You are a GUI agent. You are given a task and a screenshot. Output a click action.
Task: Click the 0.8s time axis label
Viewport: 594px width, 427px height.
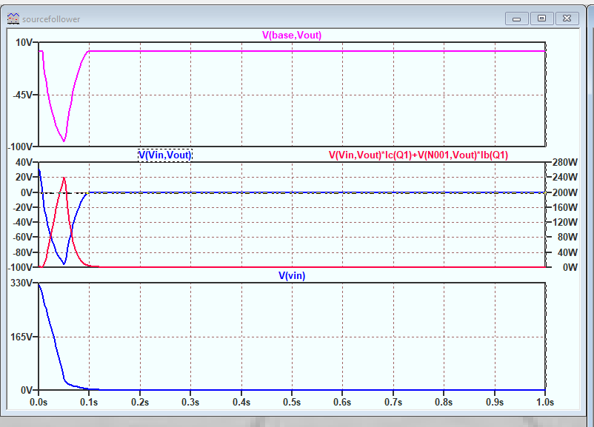coord(444,403)
